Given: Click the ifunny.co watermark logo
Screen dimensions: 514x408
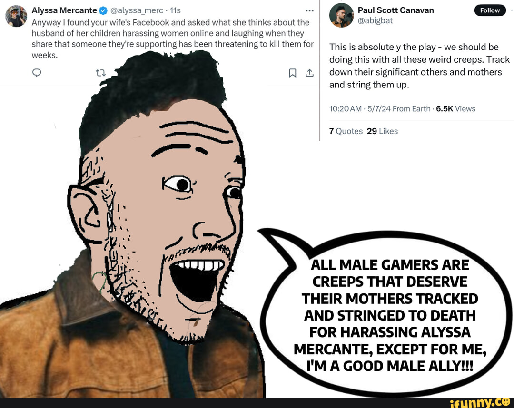Looking at the screenshot, I should tap(480, 403).
